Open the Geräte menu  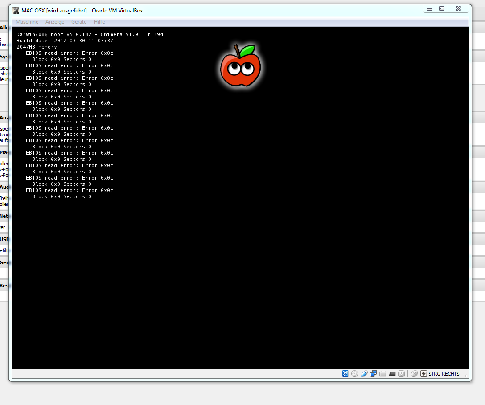tap(79, 22)
